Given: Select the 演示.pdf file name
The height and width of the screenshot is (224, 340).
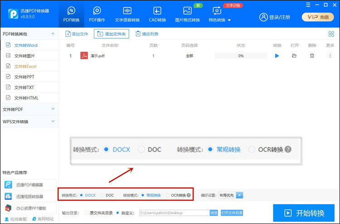Looking at the screenshot, I should tap(97, 56).
